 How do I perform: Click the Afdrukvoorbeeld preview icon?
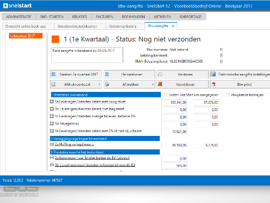[x=53, y=84]
